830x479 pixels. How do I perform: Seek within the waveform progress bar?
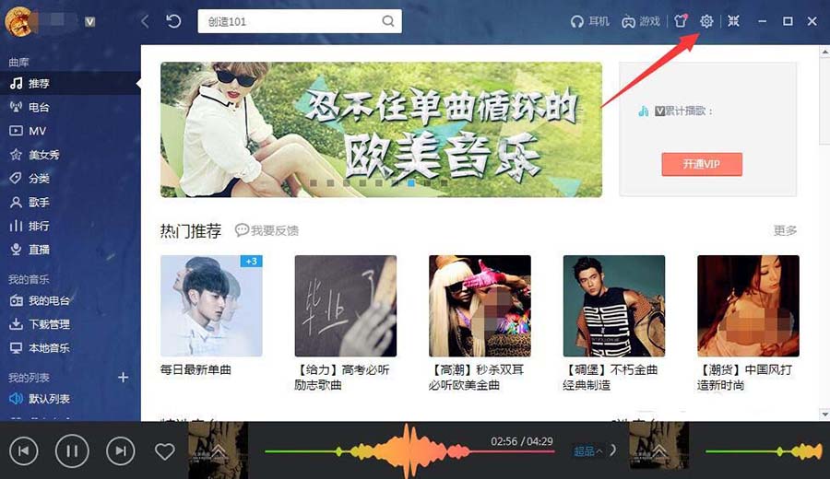click(x=409, y=451)
